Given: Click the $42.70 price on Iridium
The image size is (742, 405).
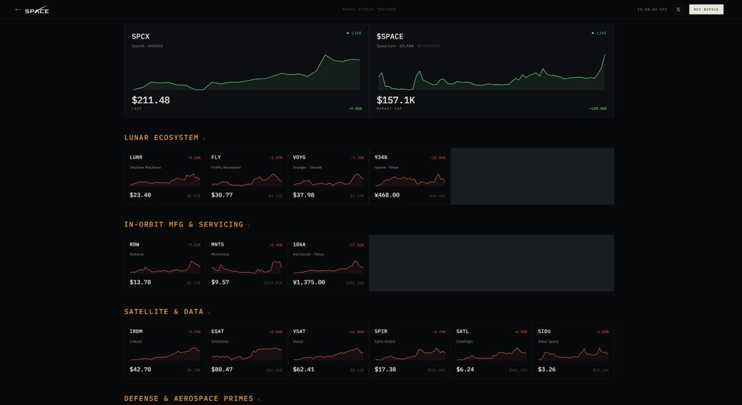Looking at the screenshot, I should pyautogui.click(x=140, y=369).
